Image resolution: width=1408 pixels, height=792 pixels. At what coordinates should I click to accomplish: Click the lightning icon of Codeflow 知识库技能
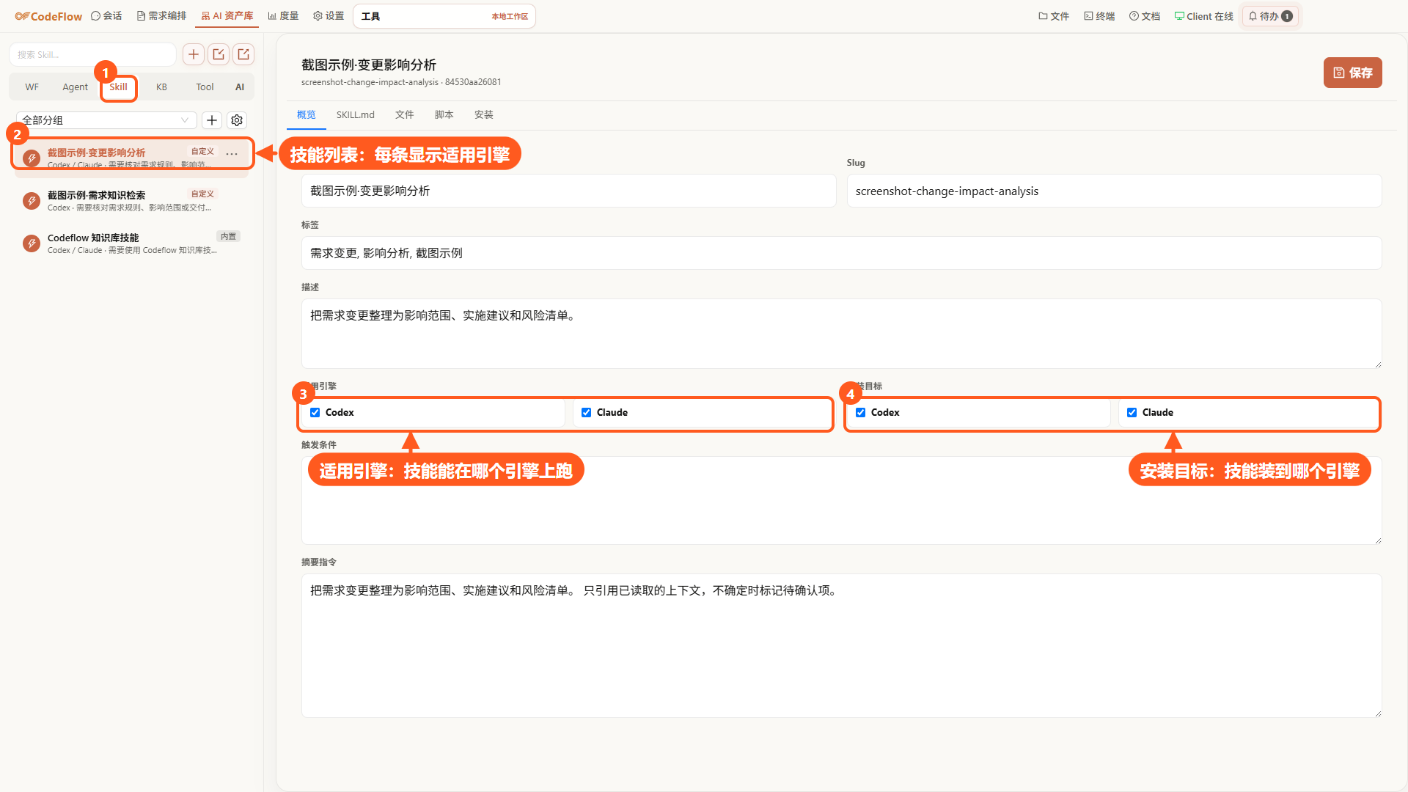coord(32,243)
